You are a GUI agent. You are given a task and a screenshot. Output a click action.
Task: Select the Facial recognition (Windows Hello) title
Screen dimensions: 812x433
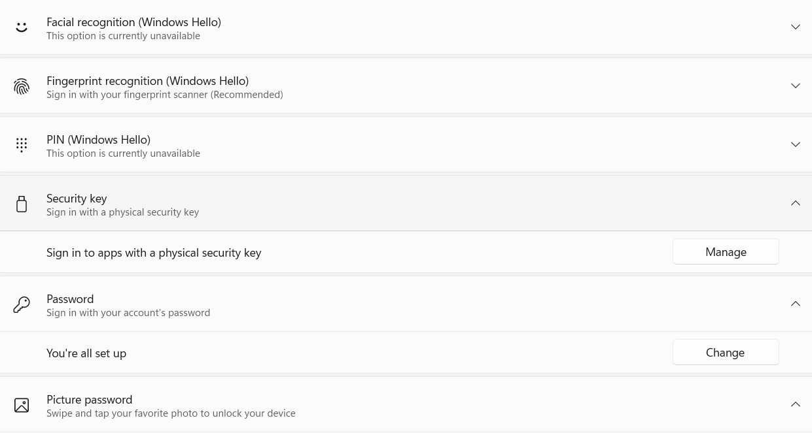[x=133, y=22]
